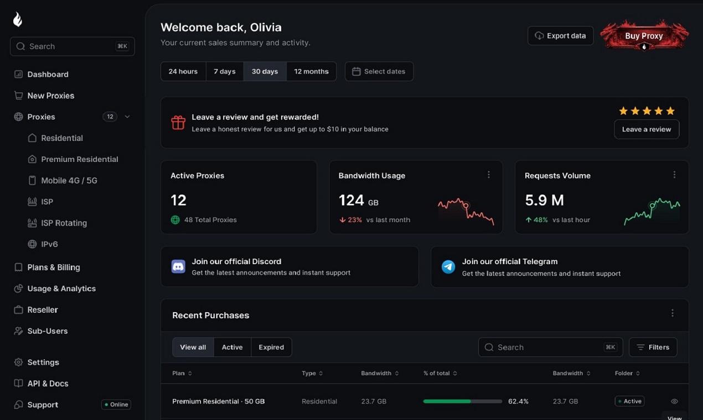
Task: Show Expired purchases tab
Action: (271, 347)
